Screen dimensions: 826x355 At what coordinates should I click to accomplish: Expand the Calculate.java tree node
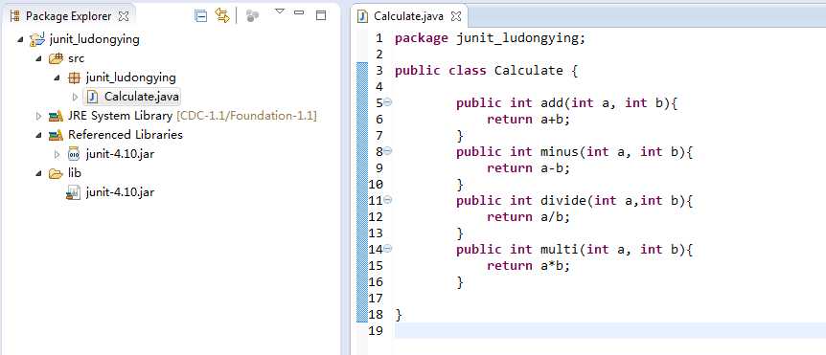tap(75, 97)
